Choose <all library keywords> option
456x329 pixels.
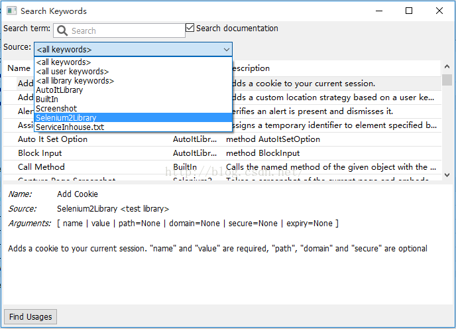[x=133, y=81]
